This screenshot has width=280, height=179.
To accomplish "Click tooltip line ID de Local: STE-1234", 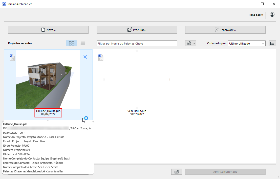I will pos(16,154).
